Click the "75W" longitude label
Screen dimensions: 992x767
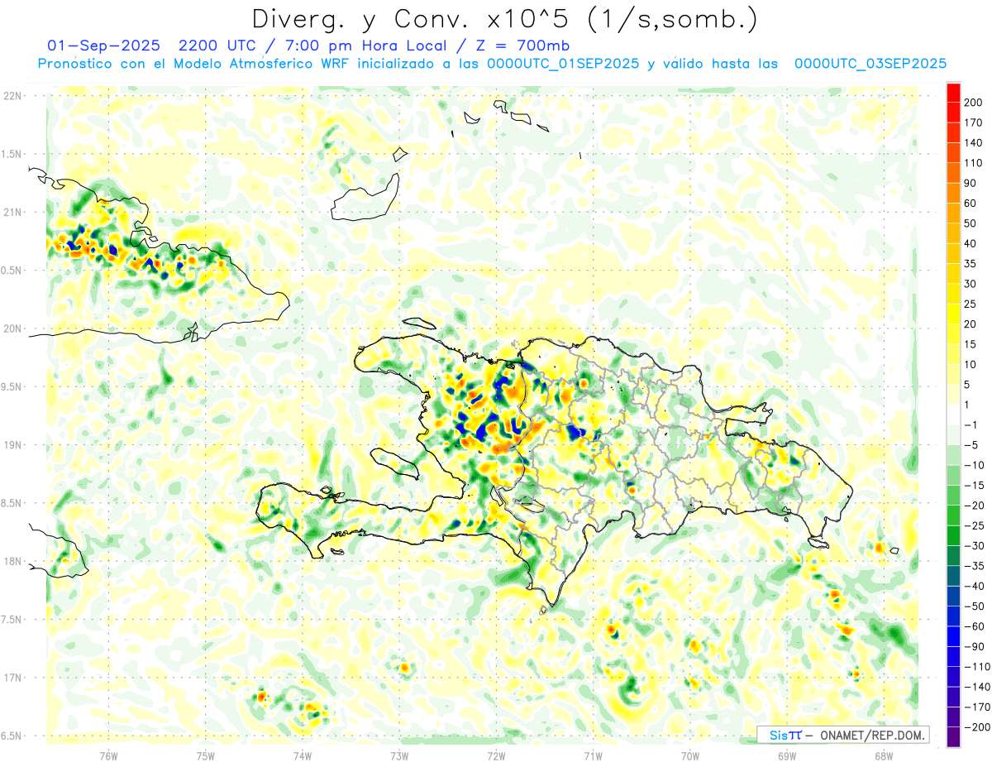(x=206, y=755)
